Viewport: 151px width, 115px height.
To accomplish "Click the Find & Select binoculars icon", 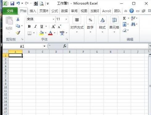I will [x=133, y=24].
